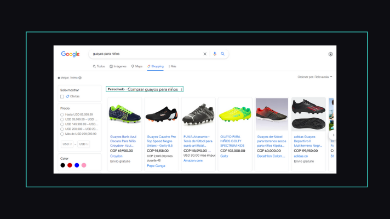This screenshot has height=219, width=390.
Task: Open Guayos Caucho Pro Top Speed link
Action: [162, 141]
